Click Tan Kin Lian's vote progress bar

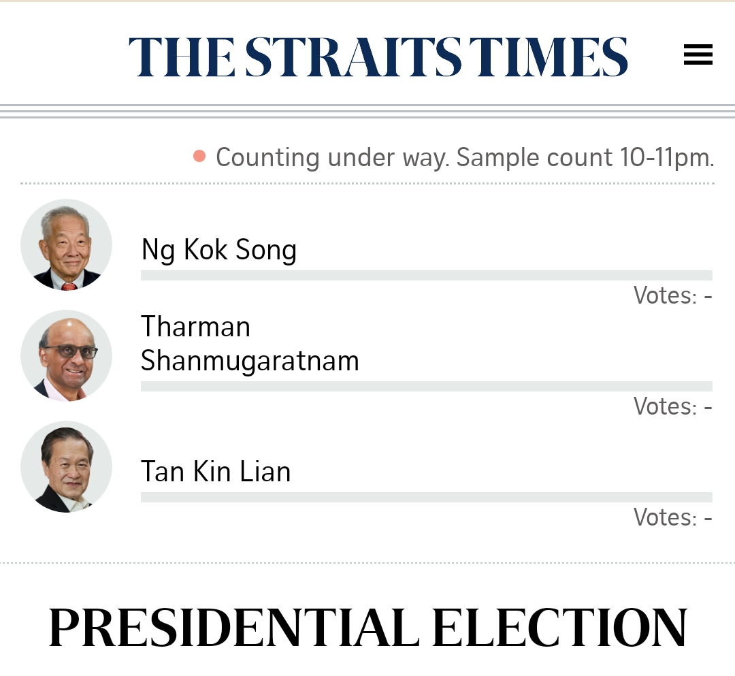tap(427, 498)
